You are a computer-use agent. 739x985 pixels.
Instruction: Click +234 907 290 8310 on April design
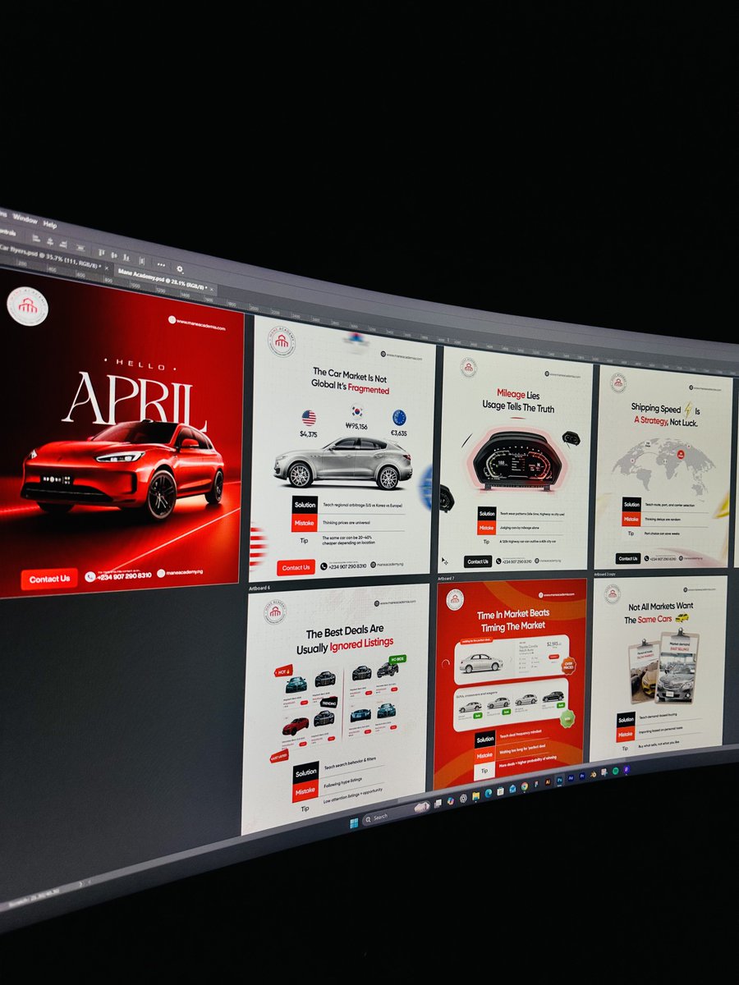coord(124,576)
